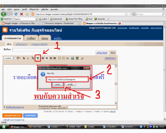Reload the page with Firefox refresh icon
166x133 pixels.
pos(16,14)
